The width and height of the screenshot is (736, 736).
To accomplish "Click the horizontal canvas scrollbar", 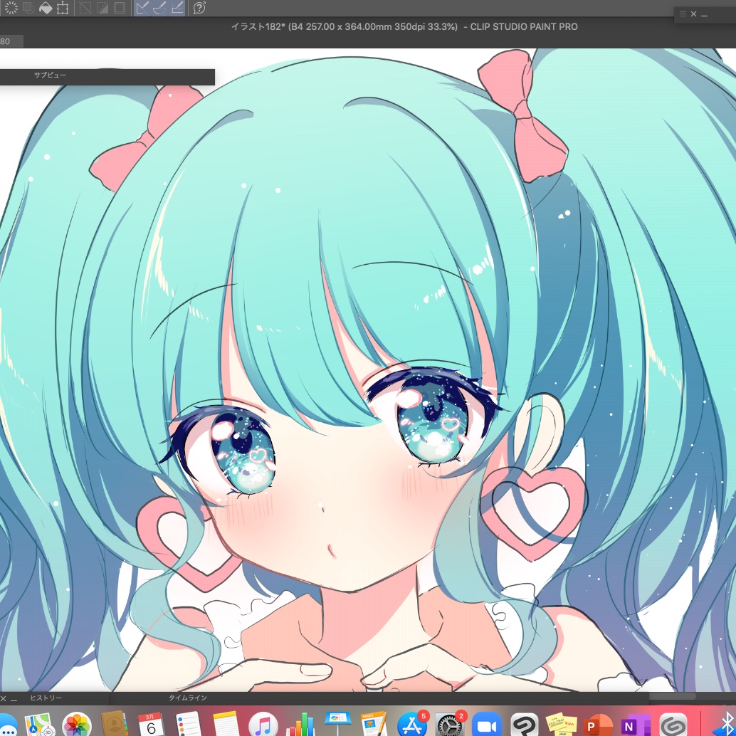I will click(x=672, y=696).
